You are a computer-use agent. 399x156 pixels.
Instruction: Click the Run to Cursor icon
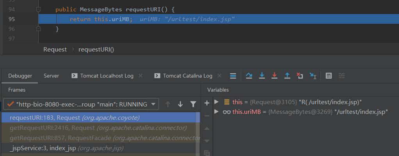(313, 76)
